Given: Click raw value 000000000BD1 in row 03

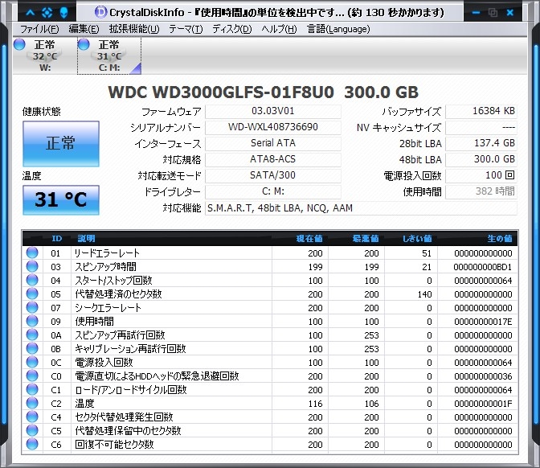Looking at the screenshot, I should 482,267.
